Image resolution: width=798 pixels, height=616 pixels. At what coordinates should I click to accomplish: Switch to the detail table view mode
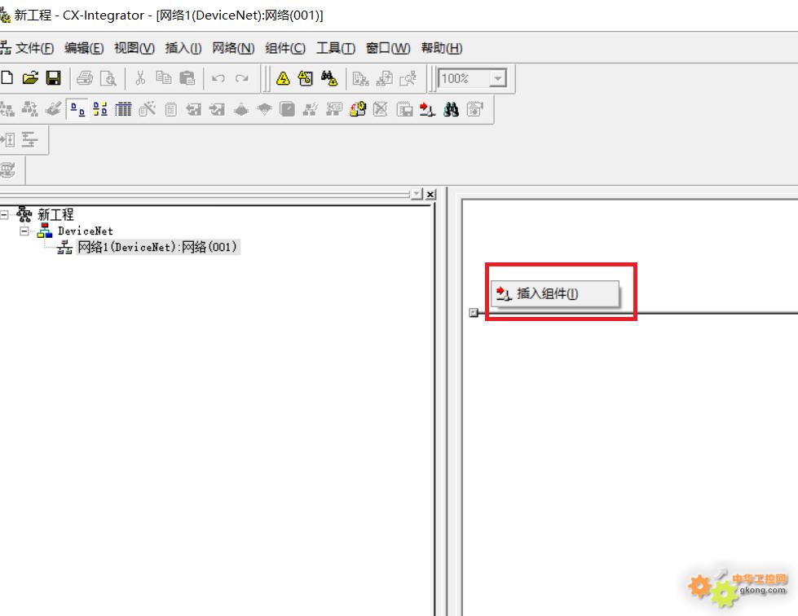pos(123,109)
